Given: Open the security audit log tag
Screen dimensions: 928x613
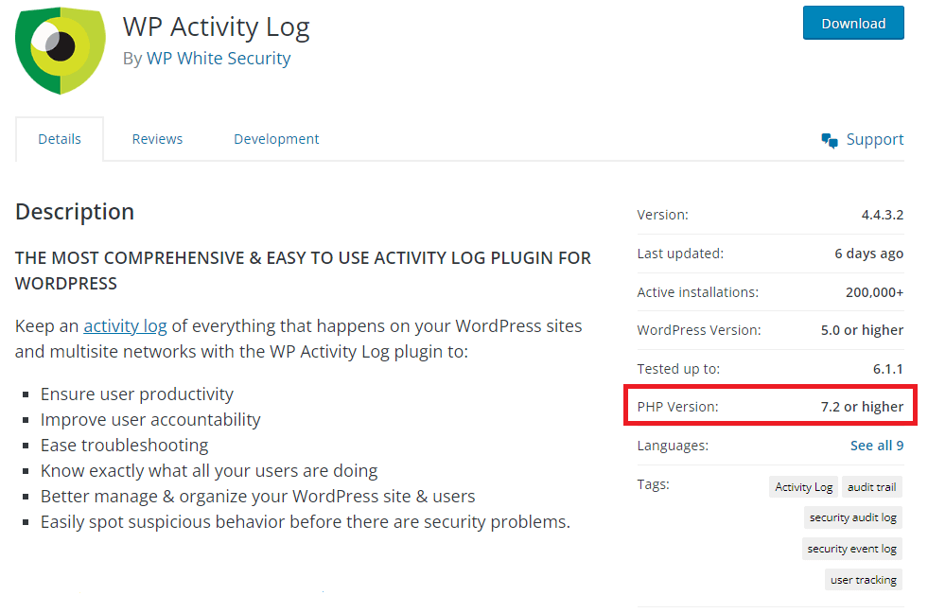Looking at the screenshot, I should pos(853,517).
